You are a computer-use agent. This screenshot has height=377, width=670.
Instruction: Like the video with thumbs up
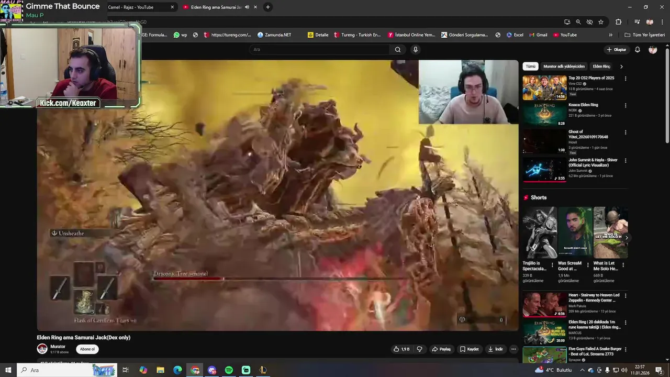[x=401, y=349]
